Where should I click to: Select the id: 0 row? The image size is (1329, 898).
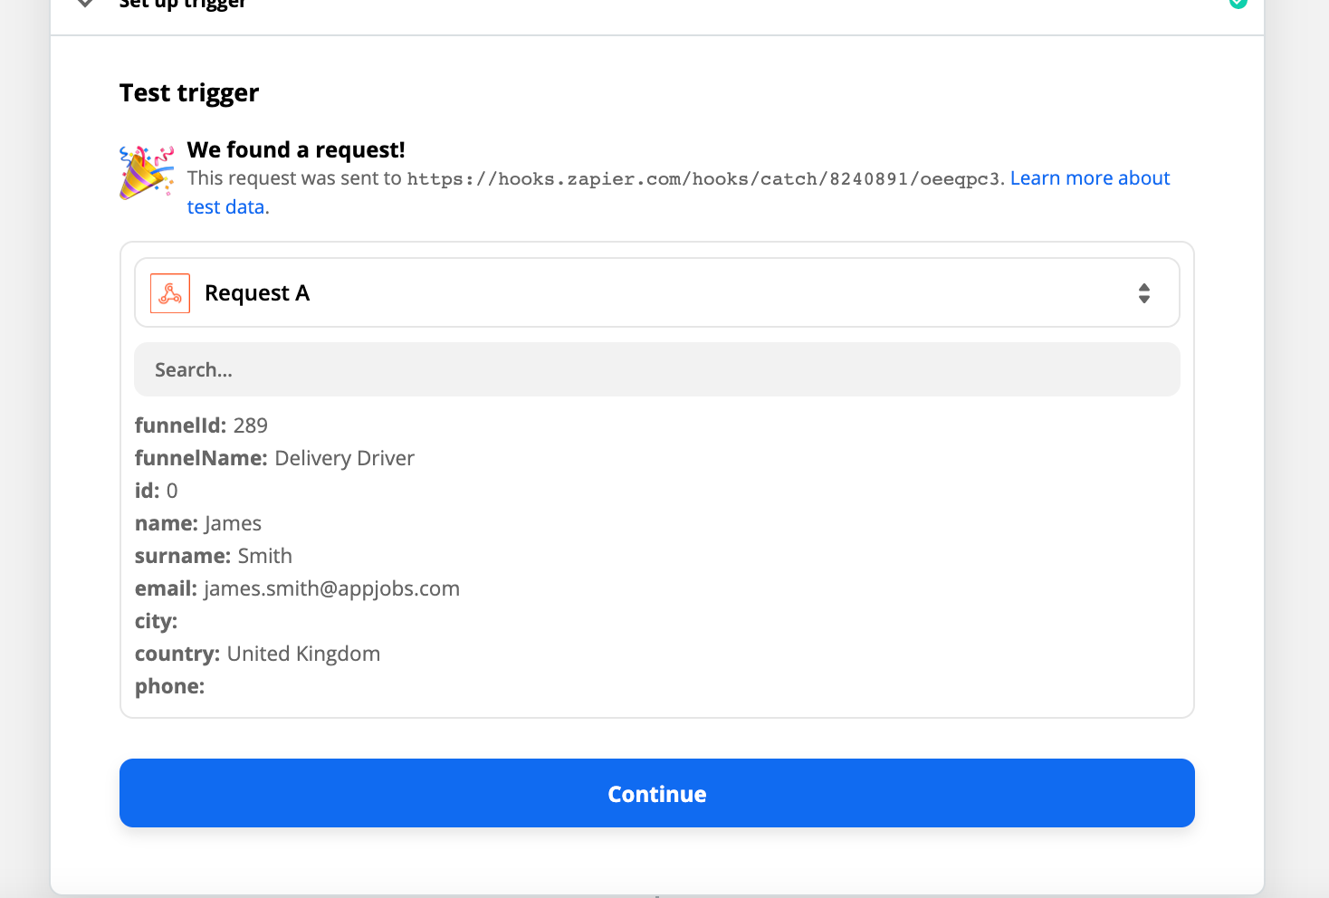coord(157,491)
